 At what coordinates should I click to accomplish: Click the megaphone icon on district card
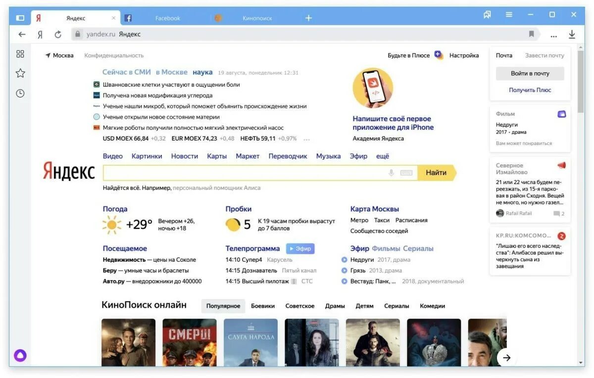tap(561, 165)
